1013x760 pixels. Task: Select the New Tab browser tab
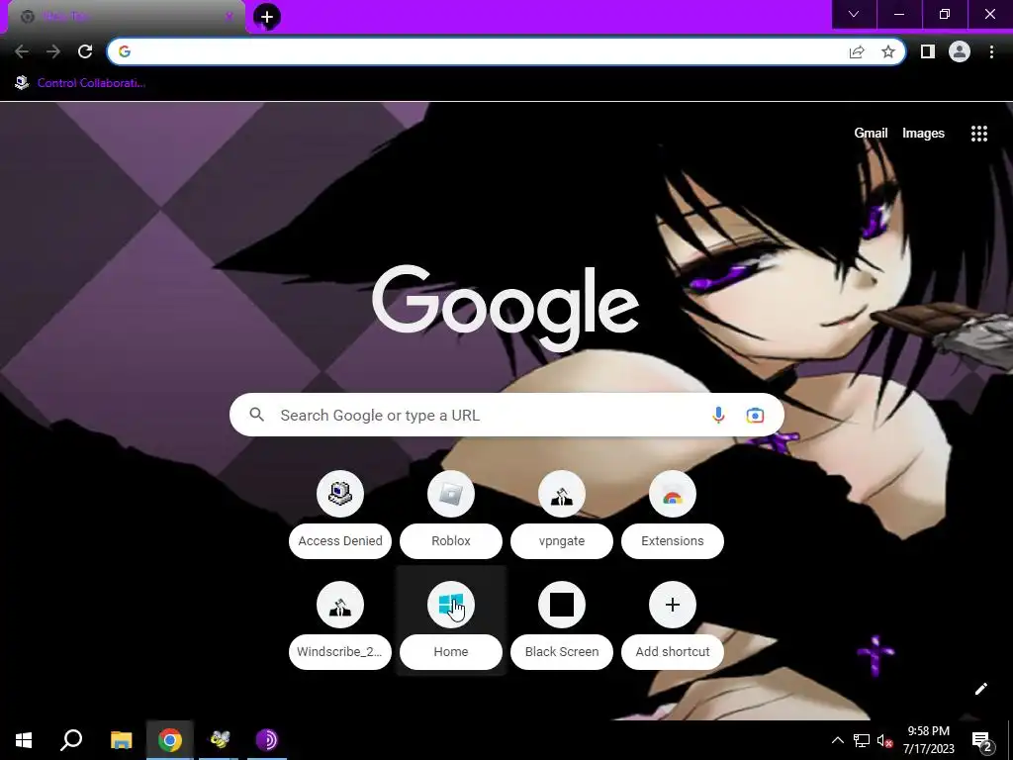[x=127, y=17]
